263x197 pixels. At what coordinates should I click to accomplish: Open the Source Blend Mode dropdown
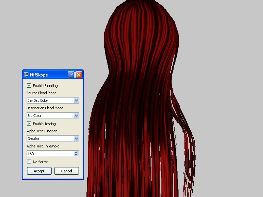pyautogui.click(x=53, y=100)
